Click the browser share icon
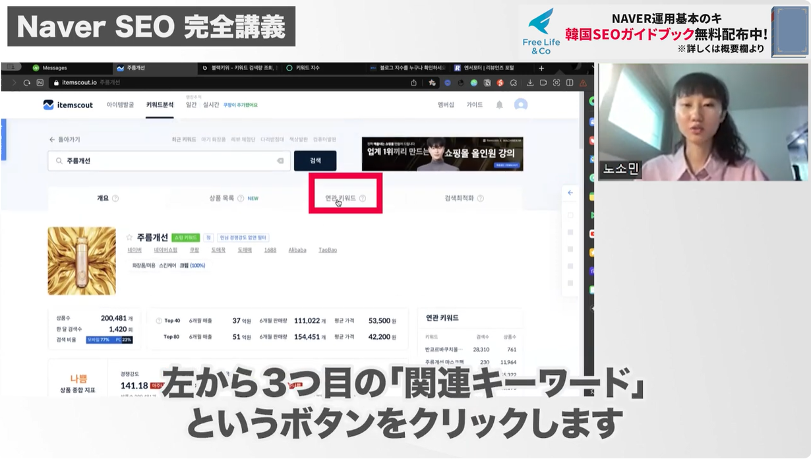This screenshot has height=459, width=811. coord(413,83)
